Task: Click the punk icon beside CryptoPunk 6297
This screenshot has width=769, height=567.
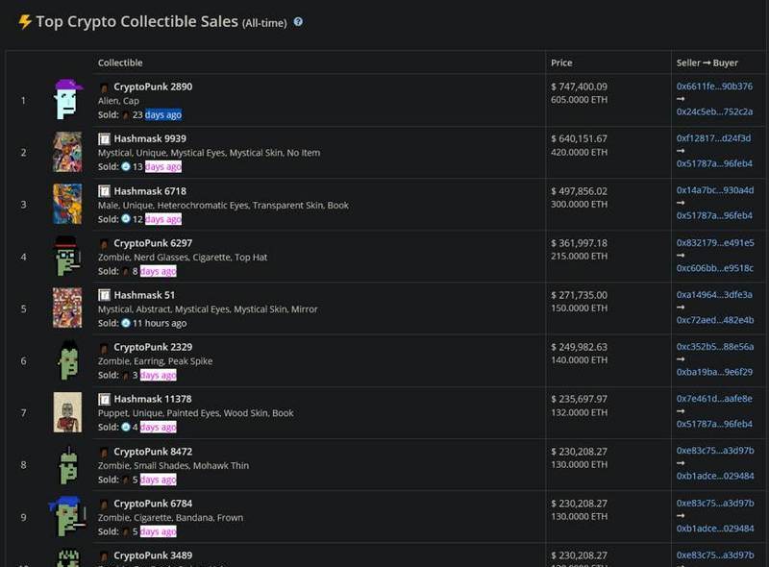Action: tap(104, 244)
